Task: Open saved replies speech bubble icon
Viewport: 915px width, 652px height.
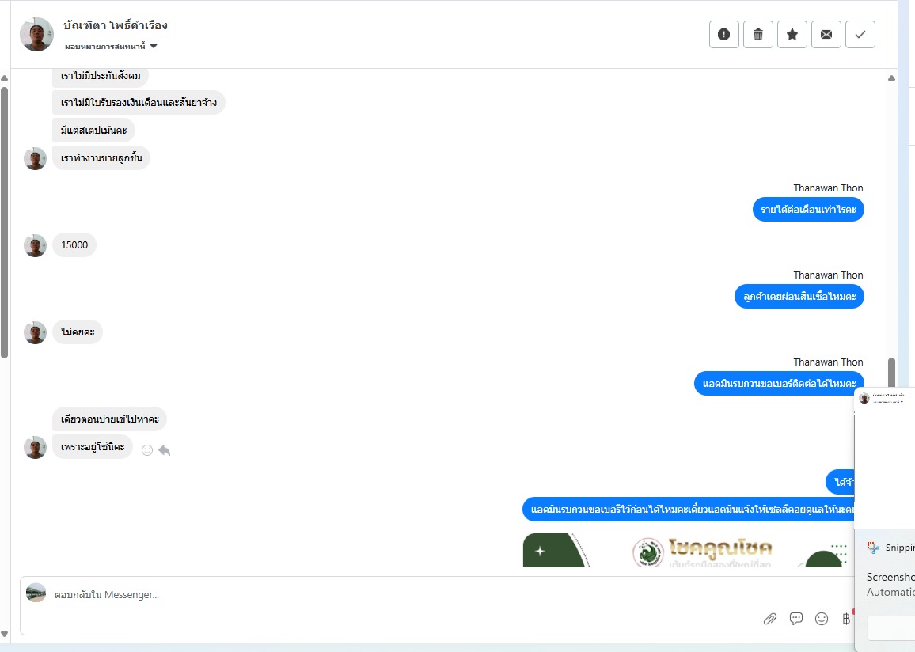Action: click(796, 619)
